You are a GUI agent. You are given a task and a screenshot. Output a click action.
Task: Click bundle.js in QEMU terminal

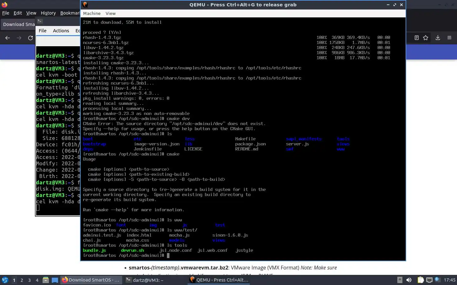coord(94,250)
